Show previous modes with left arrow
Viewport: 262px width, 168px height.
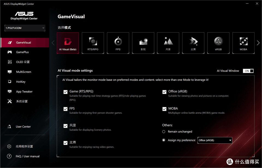tap(53, 43)
